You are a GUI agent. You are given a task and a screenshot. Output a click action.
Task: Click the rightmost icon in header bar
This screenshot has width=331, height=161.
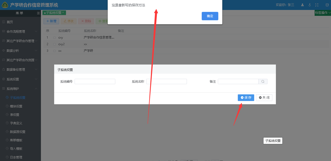click(x=327, y=5)
